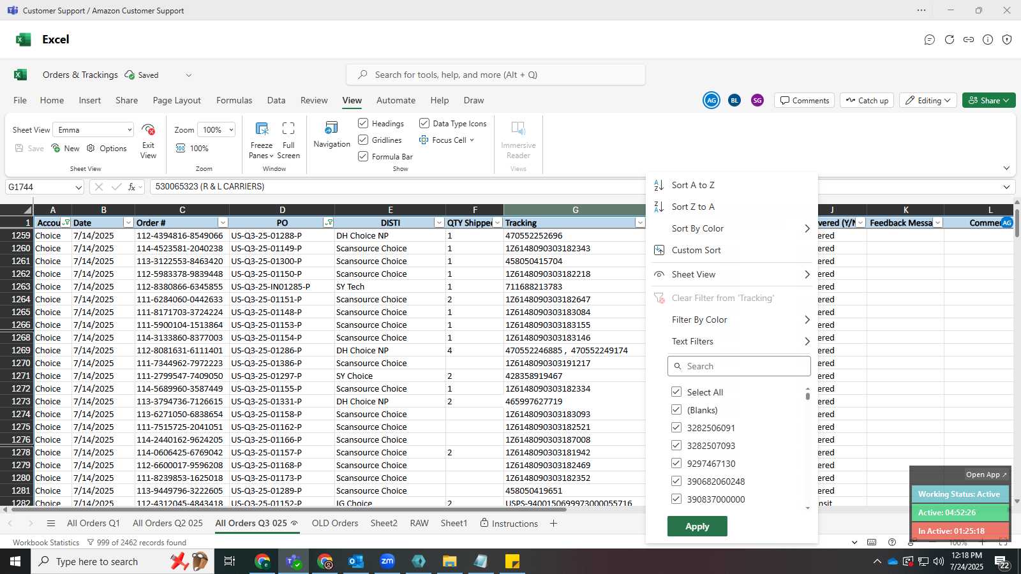Open Name Box dropdown
Viewport: 1021px width, 574px height.
pos(78,187)
